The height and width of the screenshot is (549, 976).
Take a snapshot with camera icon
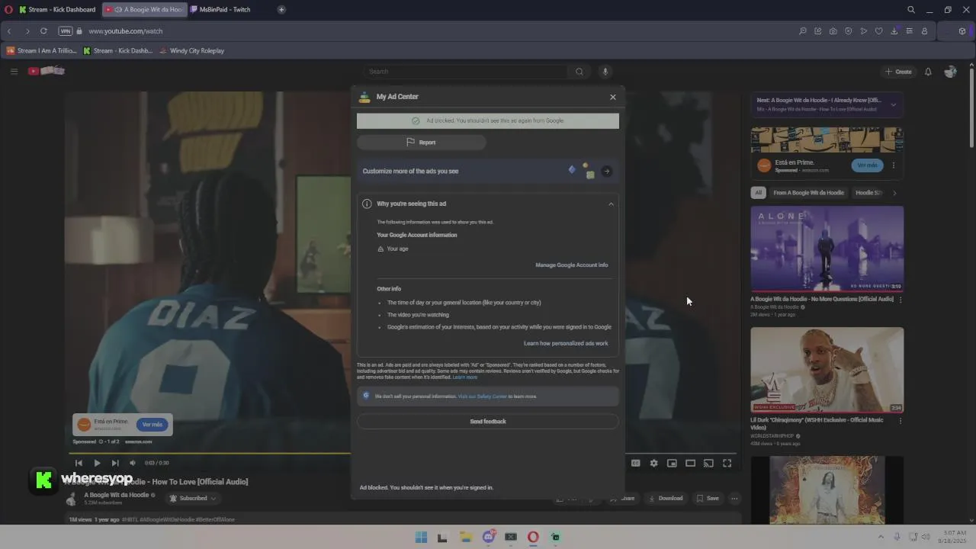tap(833, 31)
